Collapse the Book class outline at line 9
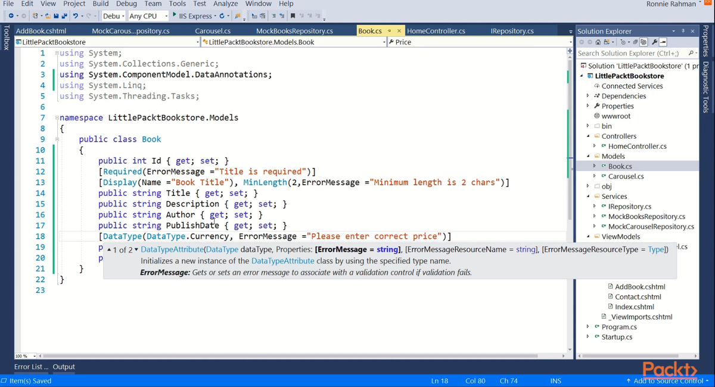 57,139
